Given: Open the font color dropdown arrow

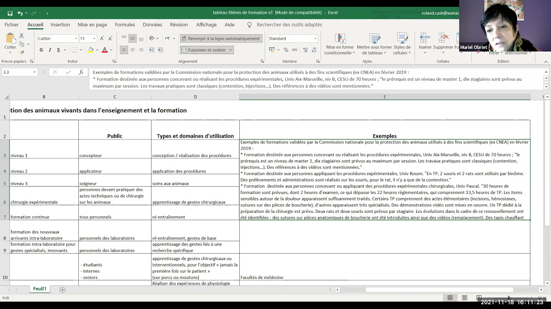Looking at the screenshot, I should tap(111, 50).
